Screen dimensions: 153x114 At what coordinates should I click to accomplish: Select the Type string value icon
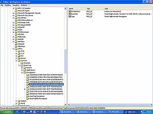[x=70, y=16]
